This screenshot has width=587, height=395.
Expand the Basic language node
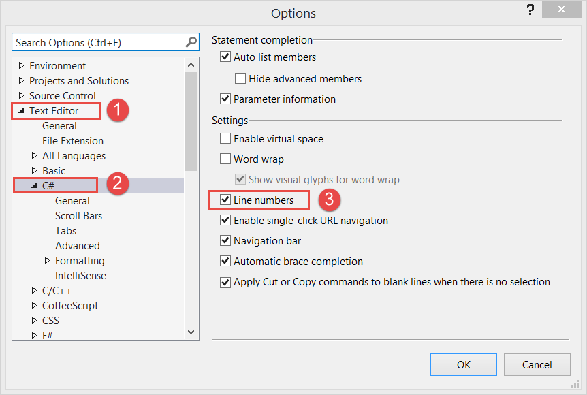click(x=34, y=171)
